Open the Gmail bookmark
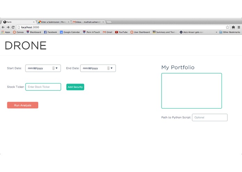The width and height of the screenshot is (242, 172). (108, 32)
